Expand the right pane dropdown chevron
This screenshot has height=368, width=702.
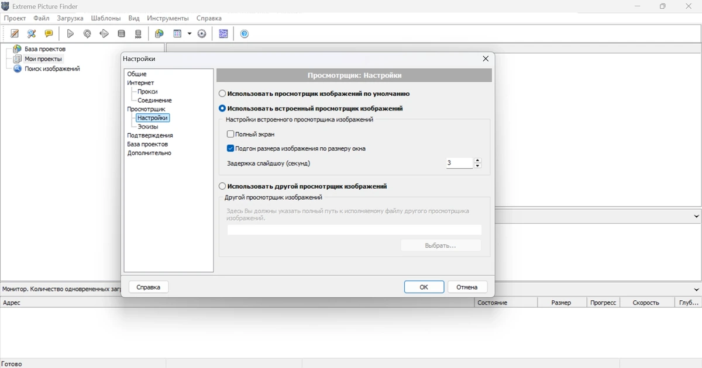pos(696,216)
